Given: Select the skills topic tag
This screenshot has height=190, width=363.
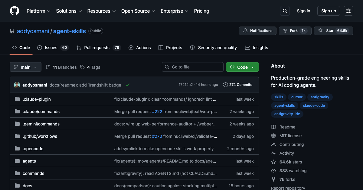Looking at the screenshot, I should click(279, 97).
